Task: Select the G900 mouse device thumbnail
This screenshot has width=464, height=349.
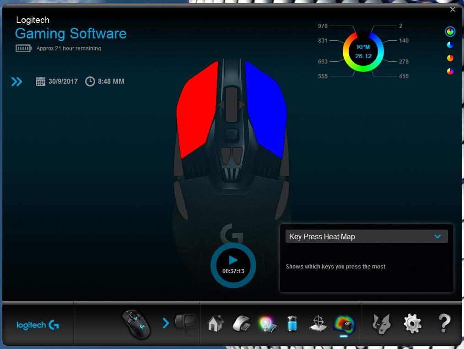Action: [x=137, y=324]
